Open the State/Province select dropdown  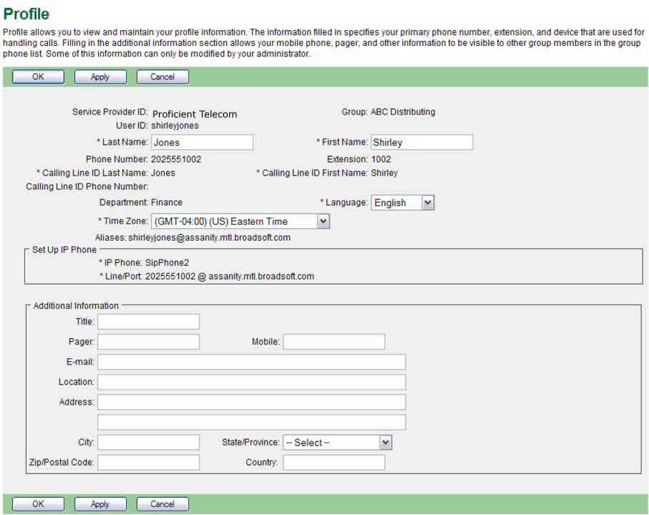click(x=337, y=443)
